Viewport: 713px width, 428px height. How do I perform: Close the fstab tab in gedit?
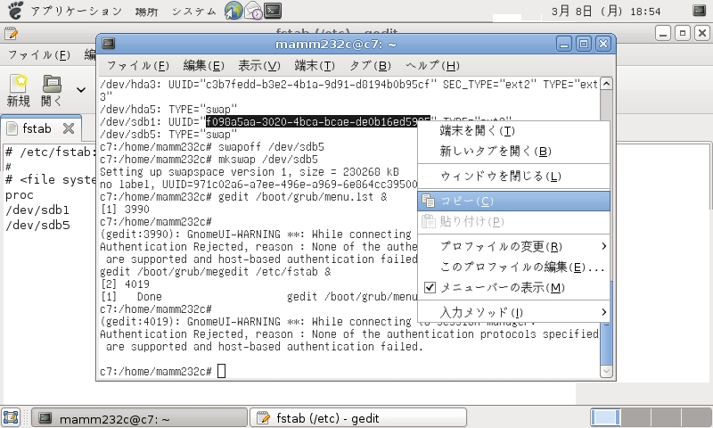[x=69, y=128]
